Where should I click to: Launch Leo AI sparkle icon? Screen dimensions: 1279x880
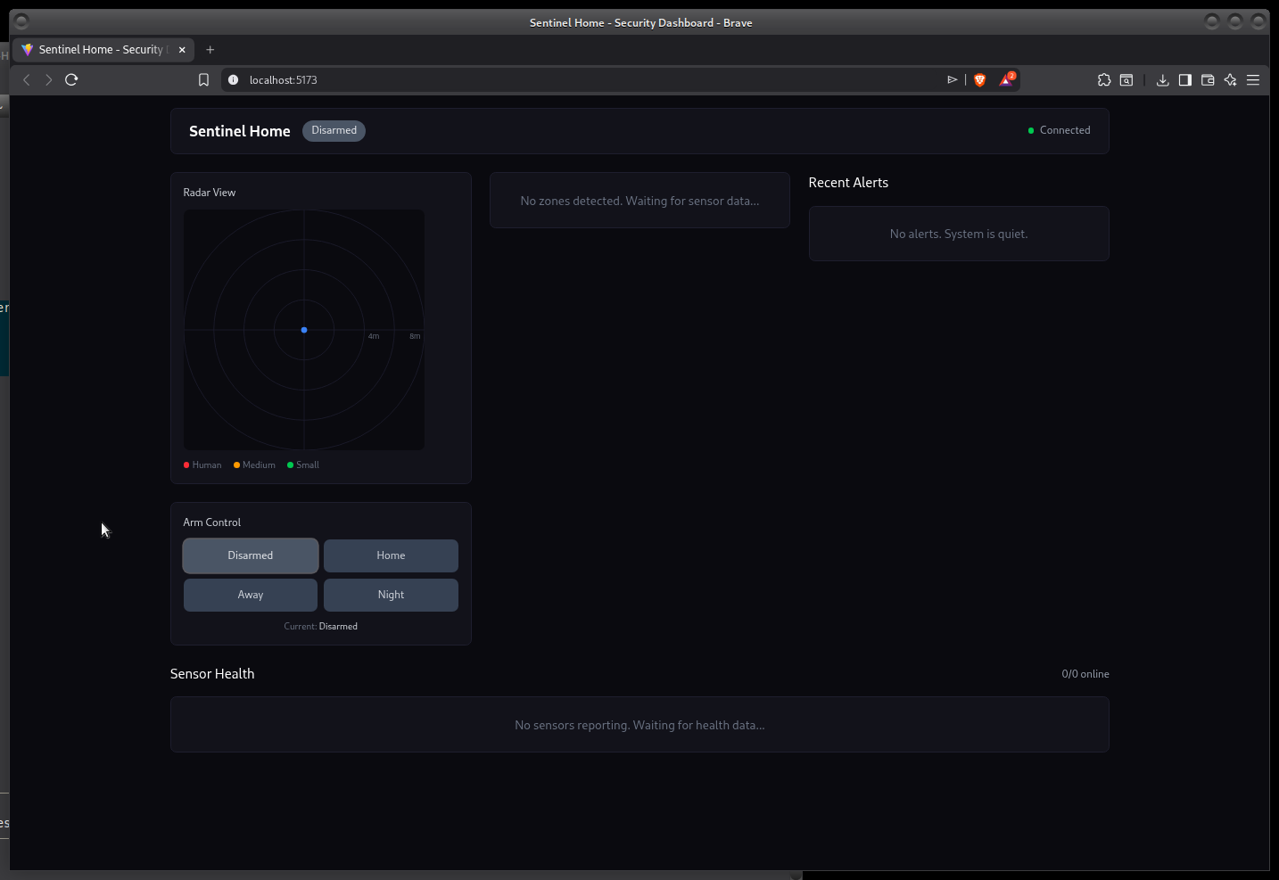click(x=1231, y=80)
